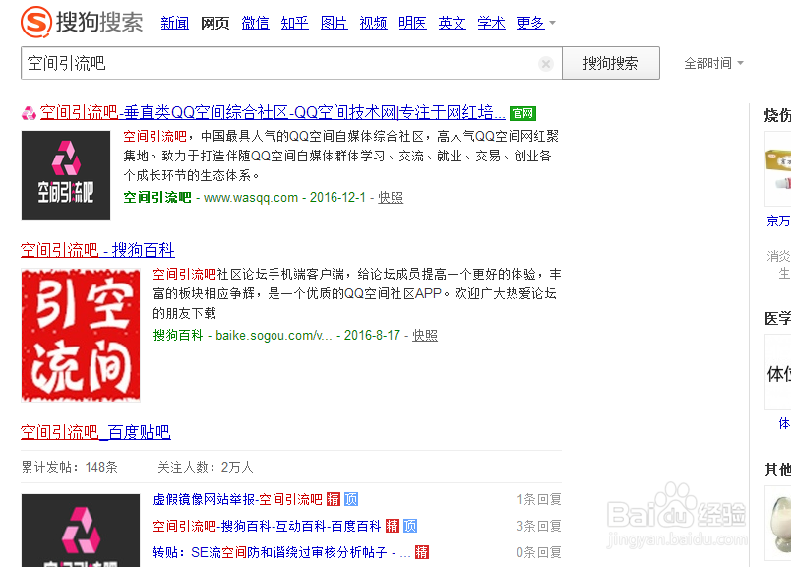
Task: Click the 3条回复 reply count
Action: (x=539, y=526)
